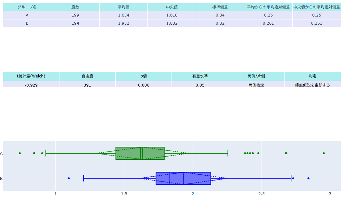The image size is (343, 199).
Task: Select the median cell 1.618
Action: point(172,15)
